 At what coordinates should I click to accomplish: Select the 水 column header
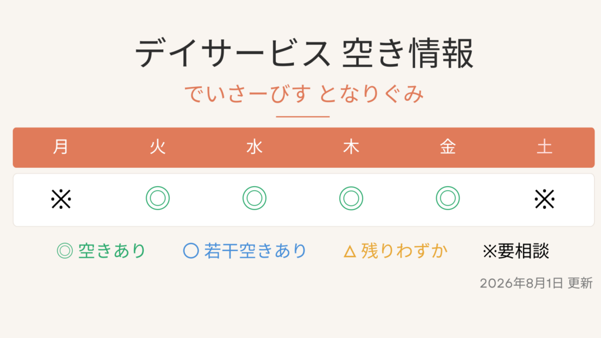coord(255,147)
